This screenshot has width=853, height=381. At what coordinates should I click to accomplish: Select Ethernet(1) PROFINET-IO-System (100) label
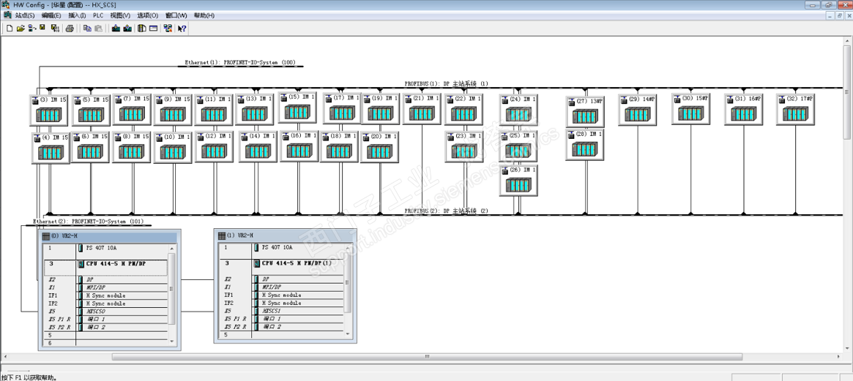click(240, 63)
